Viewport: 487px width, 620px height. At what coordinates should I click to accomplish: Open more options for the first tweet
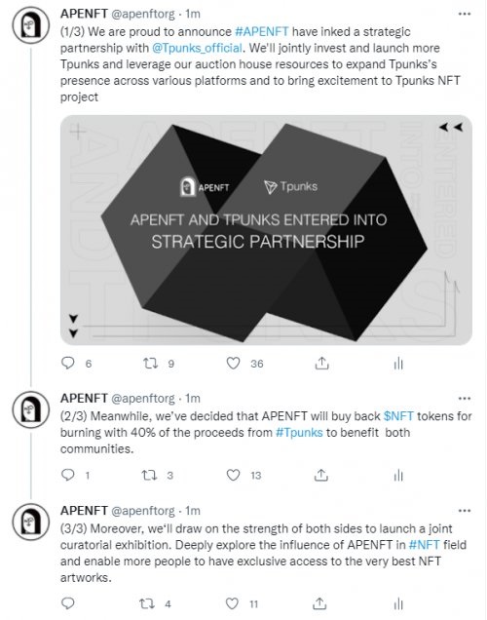point(464,14)
